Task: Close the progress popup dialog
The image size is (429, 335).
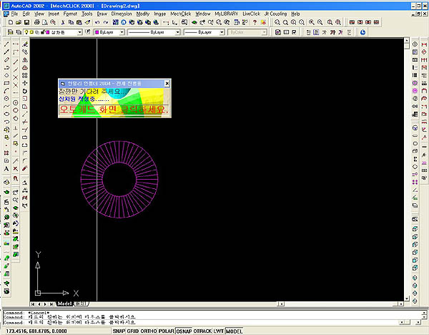Action: (167, 84)
